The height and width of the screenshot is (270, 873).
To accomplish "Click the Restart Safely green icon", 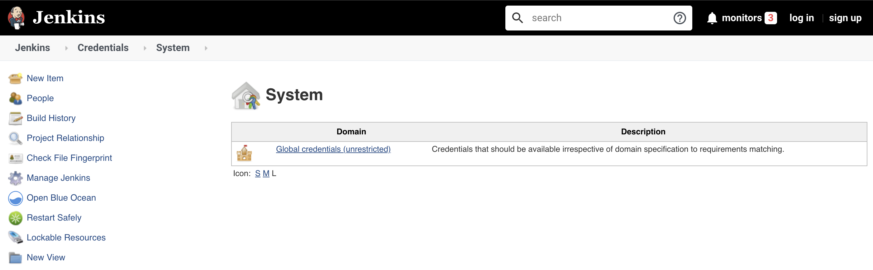I will point(15,218).
